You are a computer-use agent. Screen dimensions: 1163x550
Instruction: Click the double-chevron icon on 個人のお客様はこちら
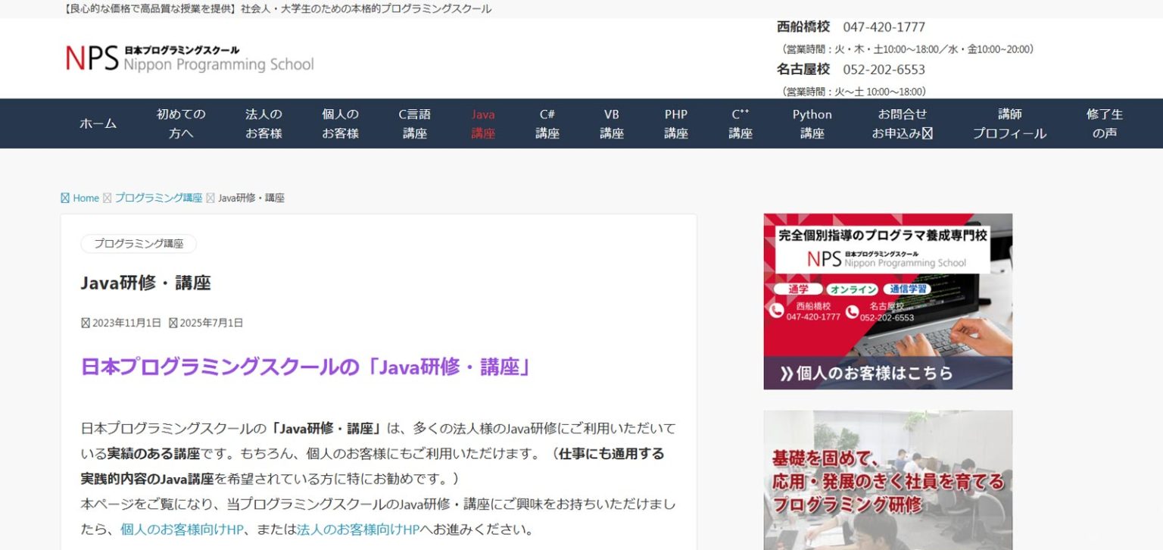pyautogui.click(x=787, y=373)
